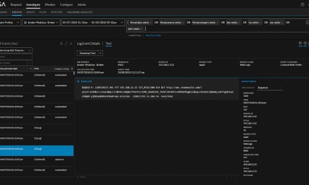This screenshot has width=309, height=185.
Task: Open the Admin top menu
Action: point(81,5)
